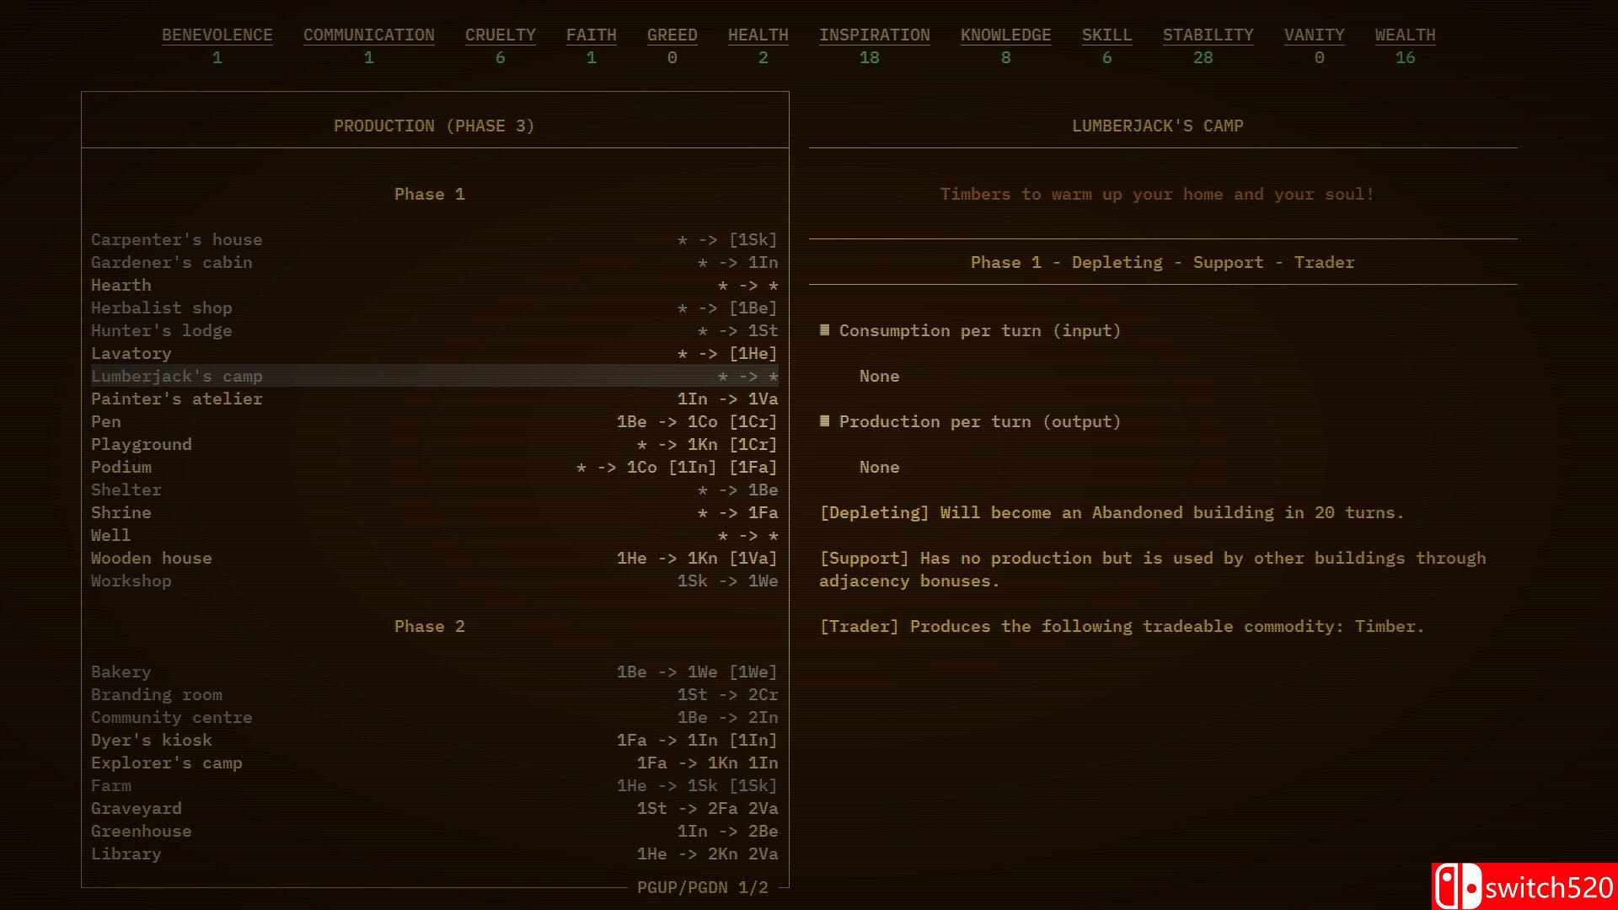Click the Phase 1 section heading
Image resolution: width=1618 pixels, height=910 pixels.
(x=430, y=194)
